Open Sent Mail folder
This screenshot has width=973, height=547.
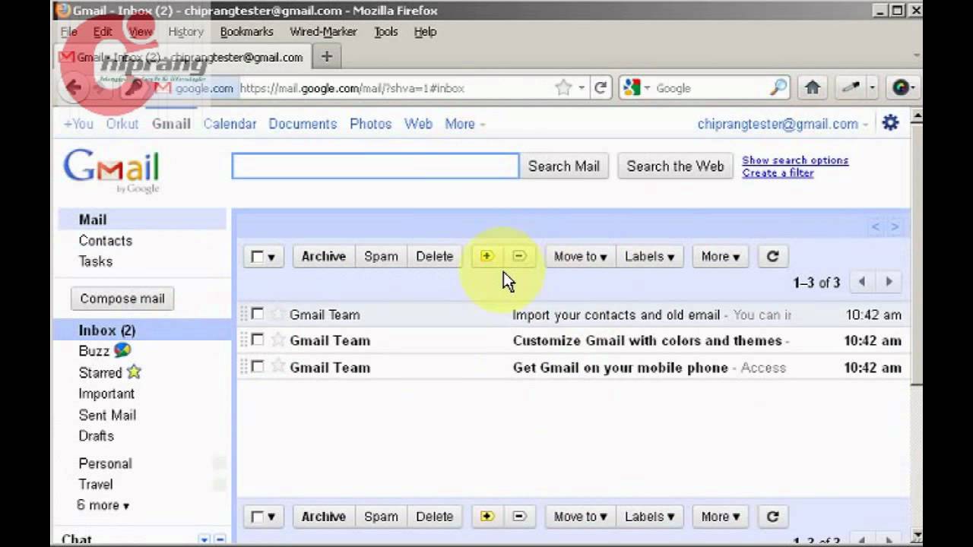107,415
